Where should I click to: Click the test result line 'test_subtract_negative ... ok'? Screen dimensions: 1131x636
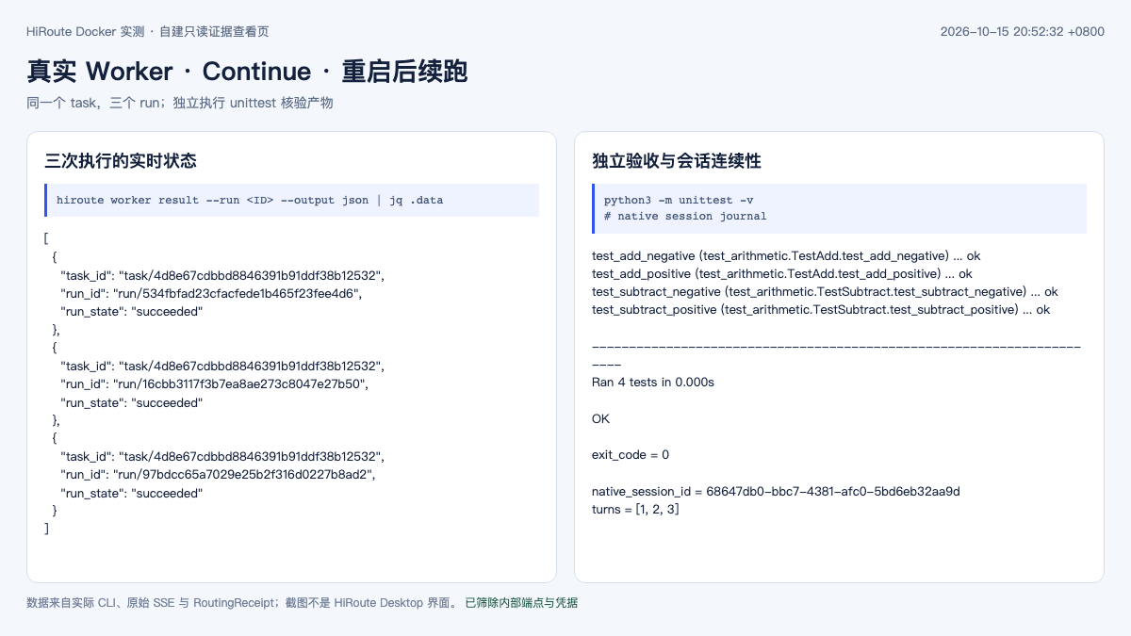coord(825,292)
